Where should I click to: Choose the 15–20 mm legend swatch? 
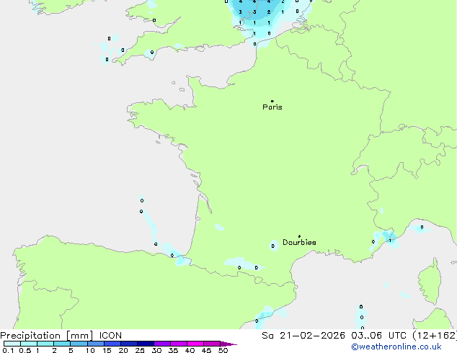[112, 344]
